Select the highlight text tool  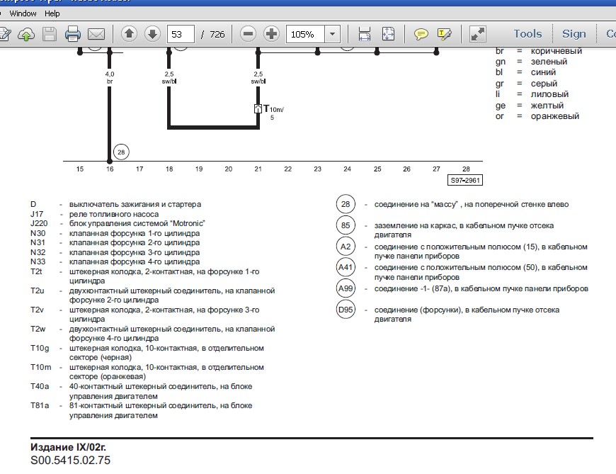[445, 34]
